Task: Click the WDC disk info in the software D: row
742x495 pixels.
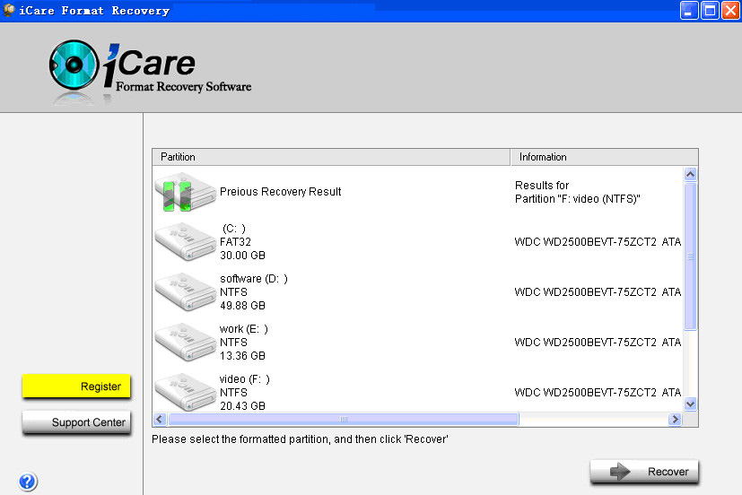Action: click(598, 291)
